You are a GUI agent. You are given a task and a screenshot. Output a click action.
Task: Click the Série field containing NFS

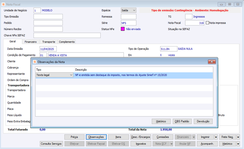pos(128,23)
